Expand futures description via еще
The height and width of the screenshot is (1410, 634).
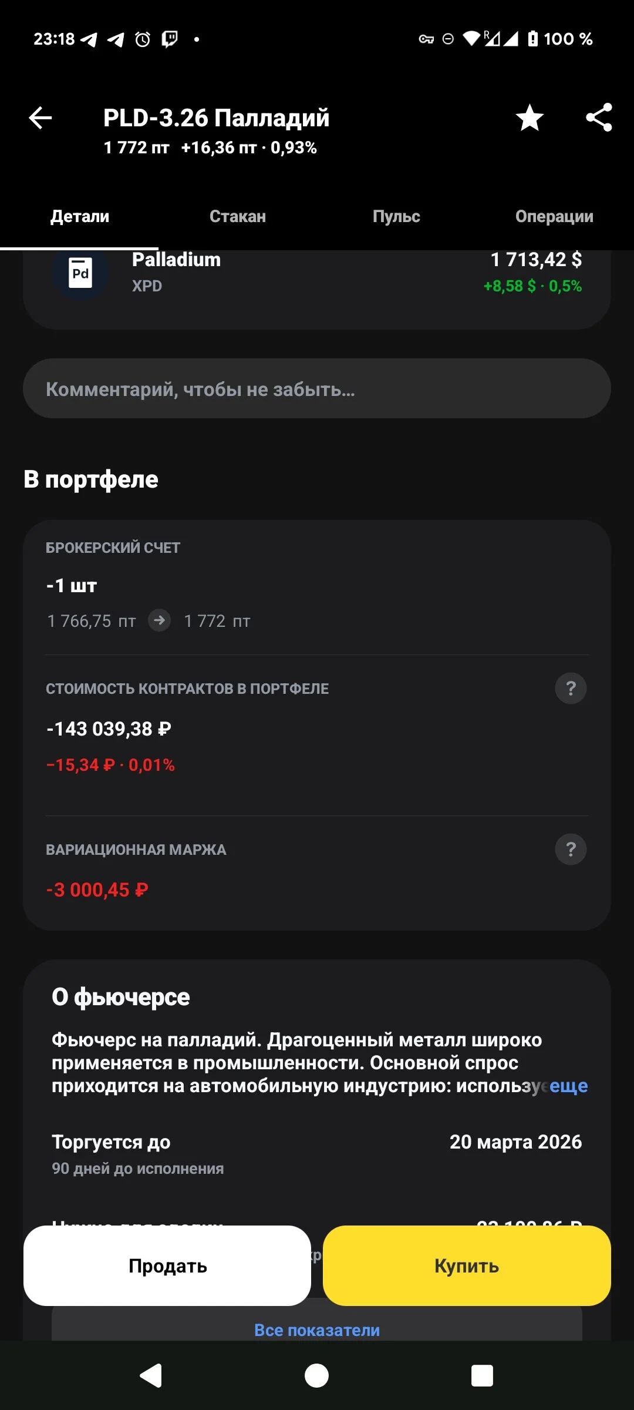[568, 1086]
